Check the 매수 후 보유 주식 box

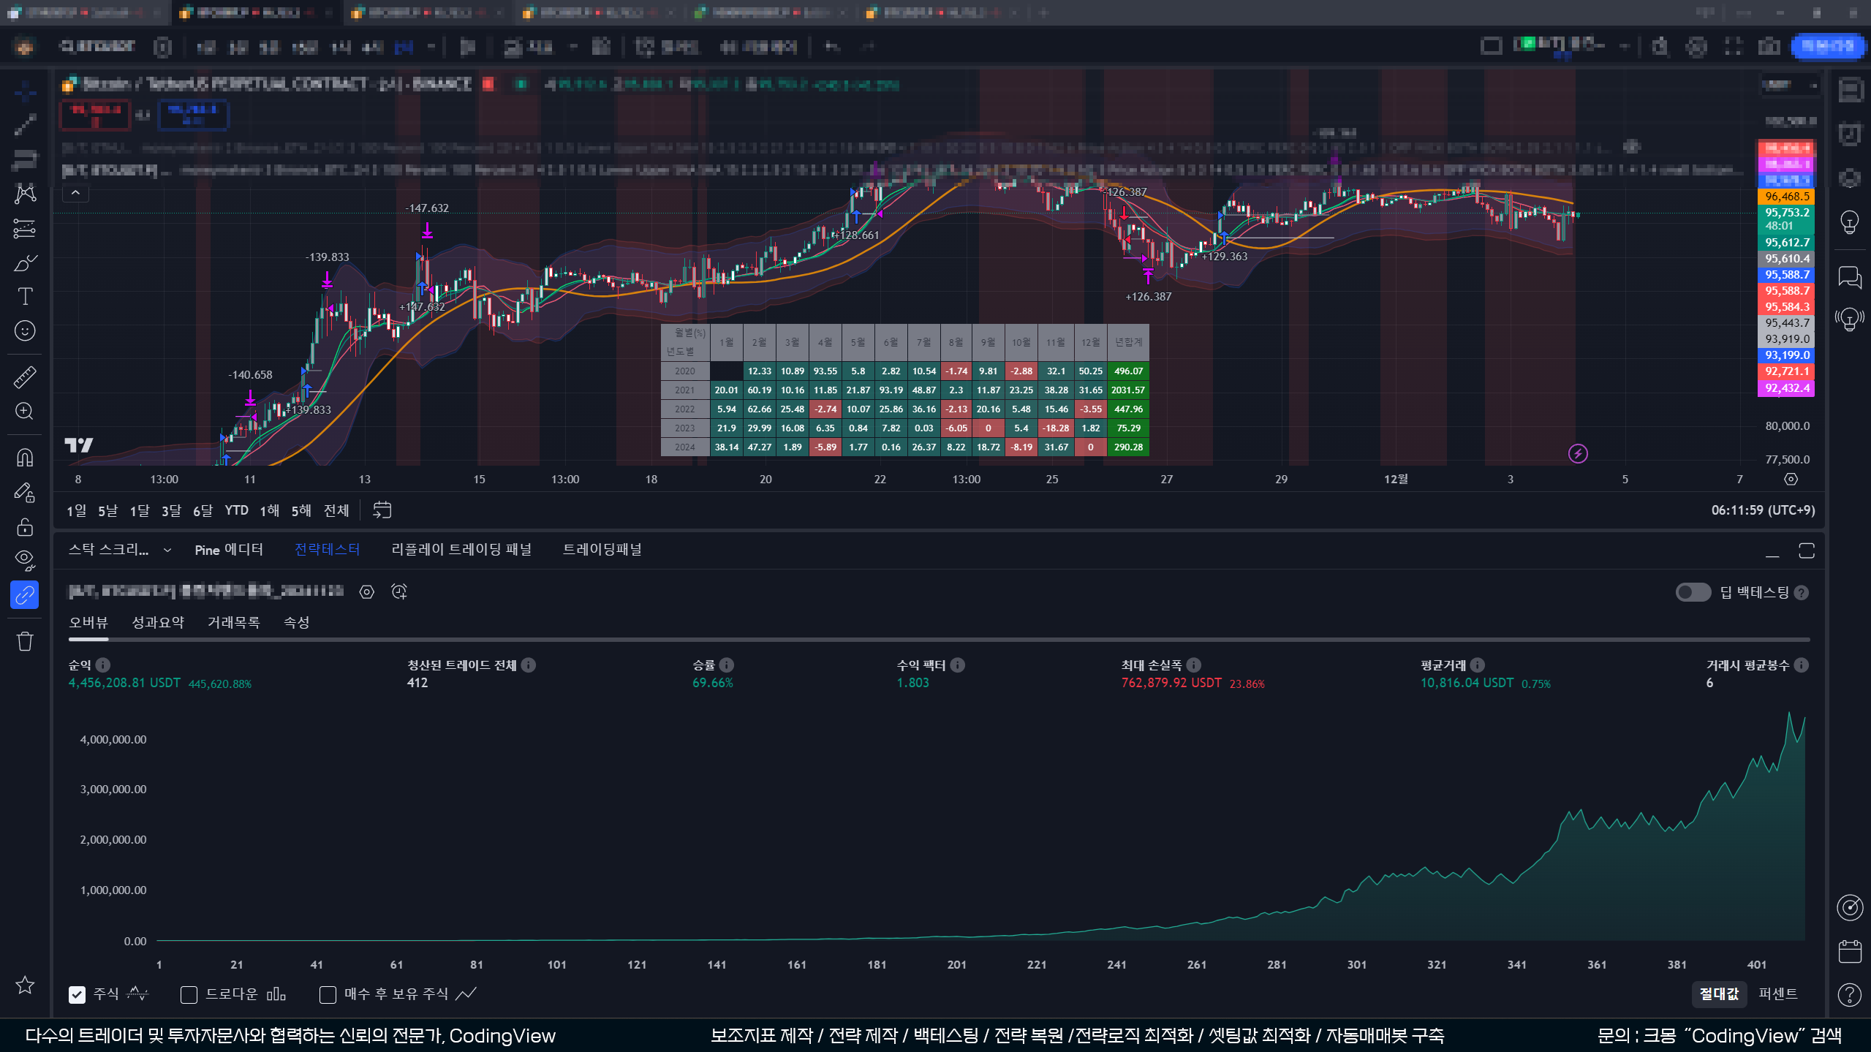tap(328, 994)
